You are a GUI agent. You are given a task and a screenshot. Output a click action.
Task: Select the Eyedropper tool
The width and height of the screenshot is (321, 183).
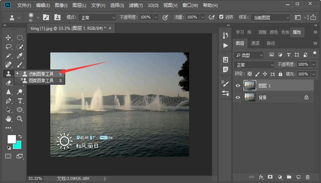[20, 56]
